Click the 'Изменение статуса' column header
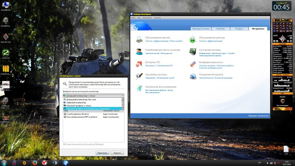The width and height of the screenshot is (295, 166). tap(112, 111)
